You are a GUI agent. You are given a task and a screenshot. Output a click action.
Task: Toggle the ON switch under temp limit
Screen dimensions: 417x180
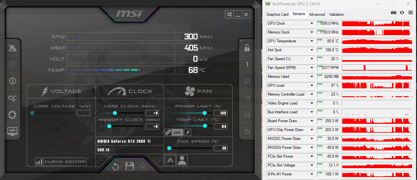click(x=177, y=132)
